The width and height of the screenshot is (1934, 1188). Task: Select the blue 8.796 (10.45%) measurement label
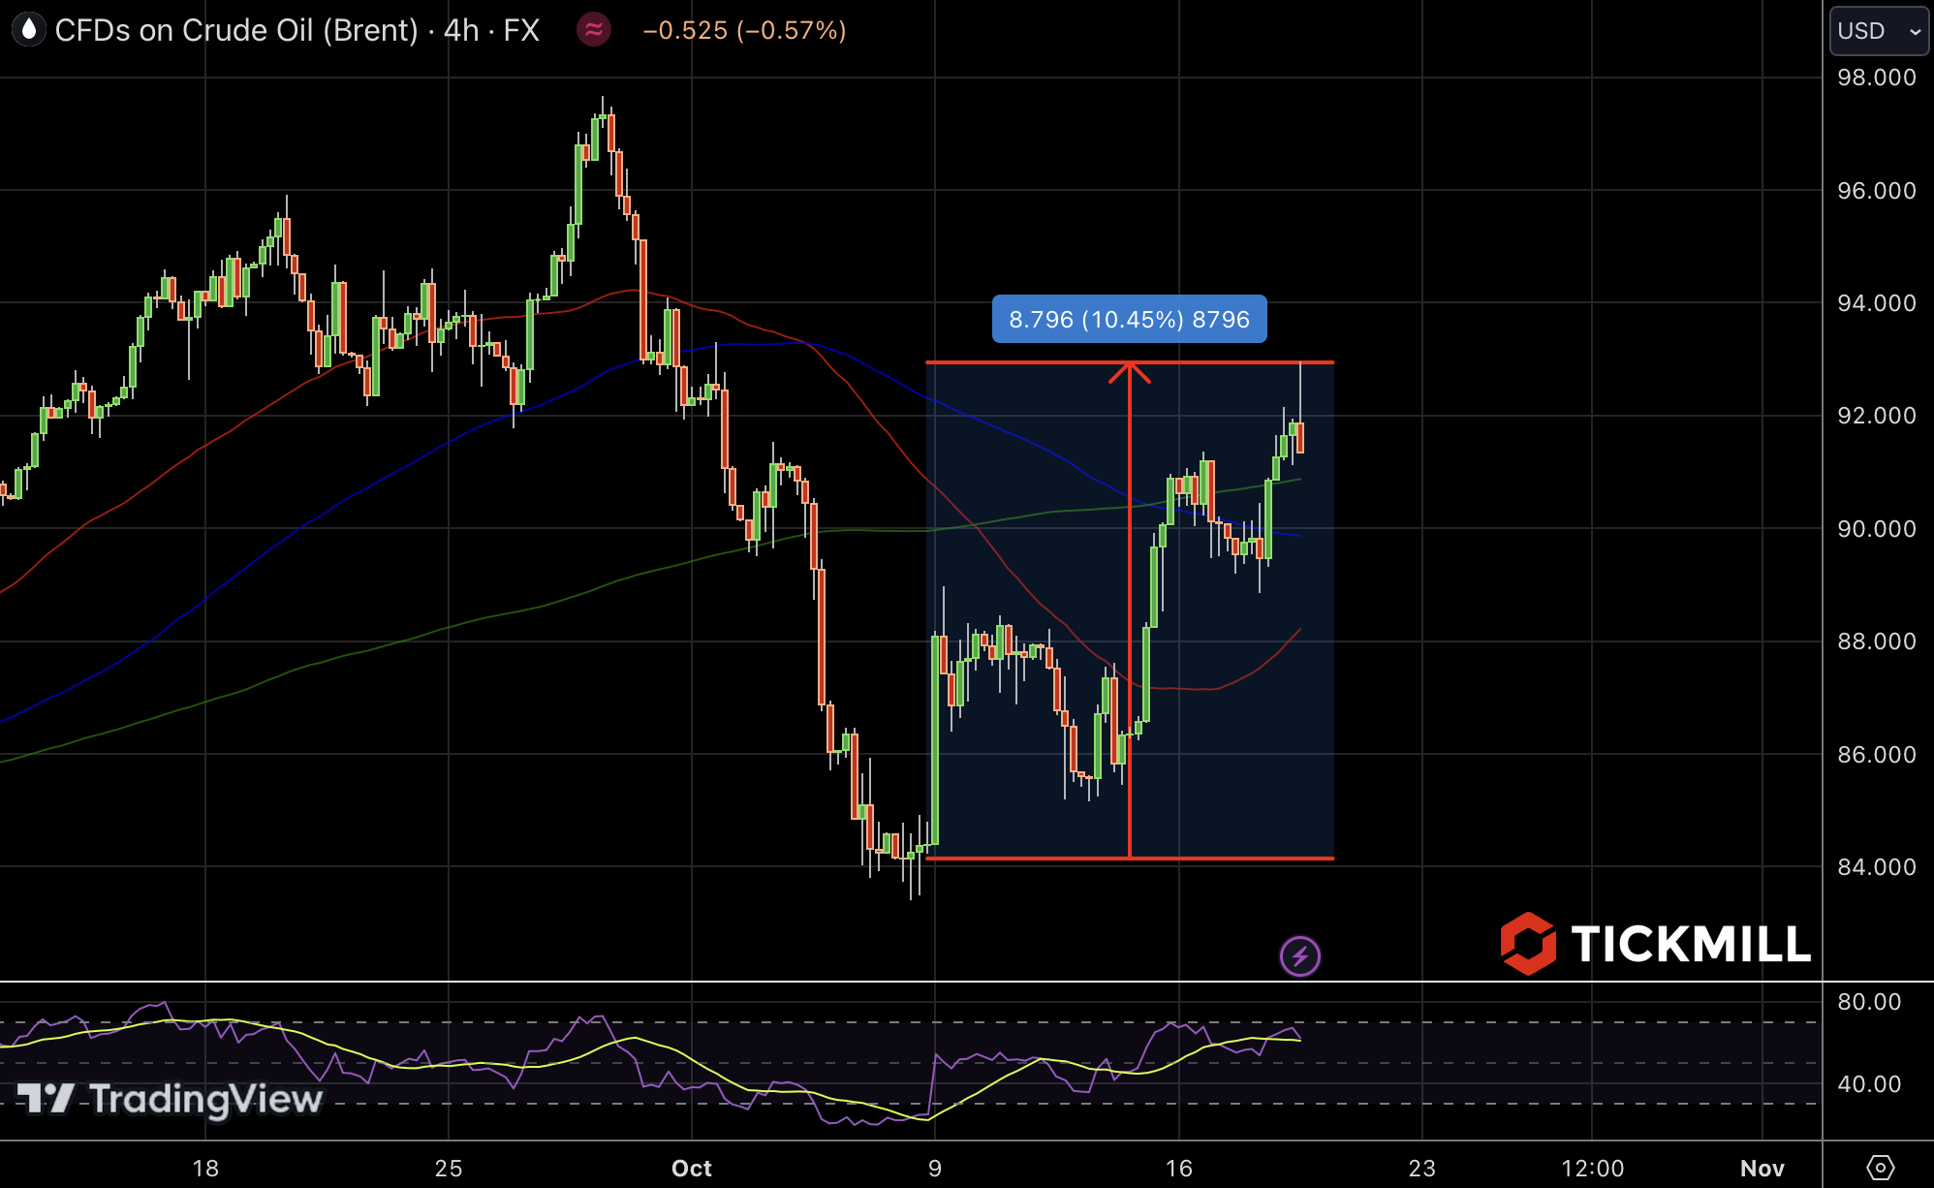1129,319
